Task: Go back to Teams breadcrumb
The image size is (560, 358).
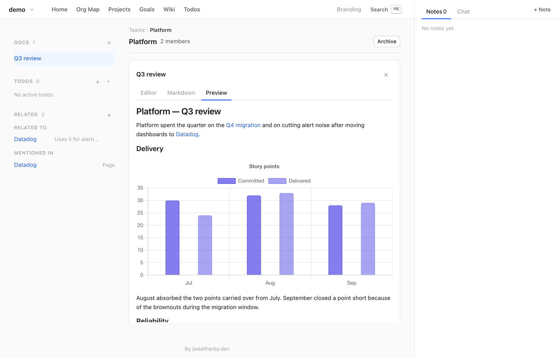Action: (x=136, y=30)
